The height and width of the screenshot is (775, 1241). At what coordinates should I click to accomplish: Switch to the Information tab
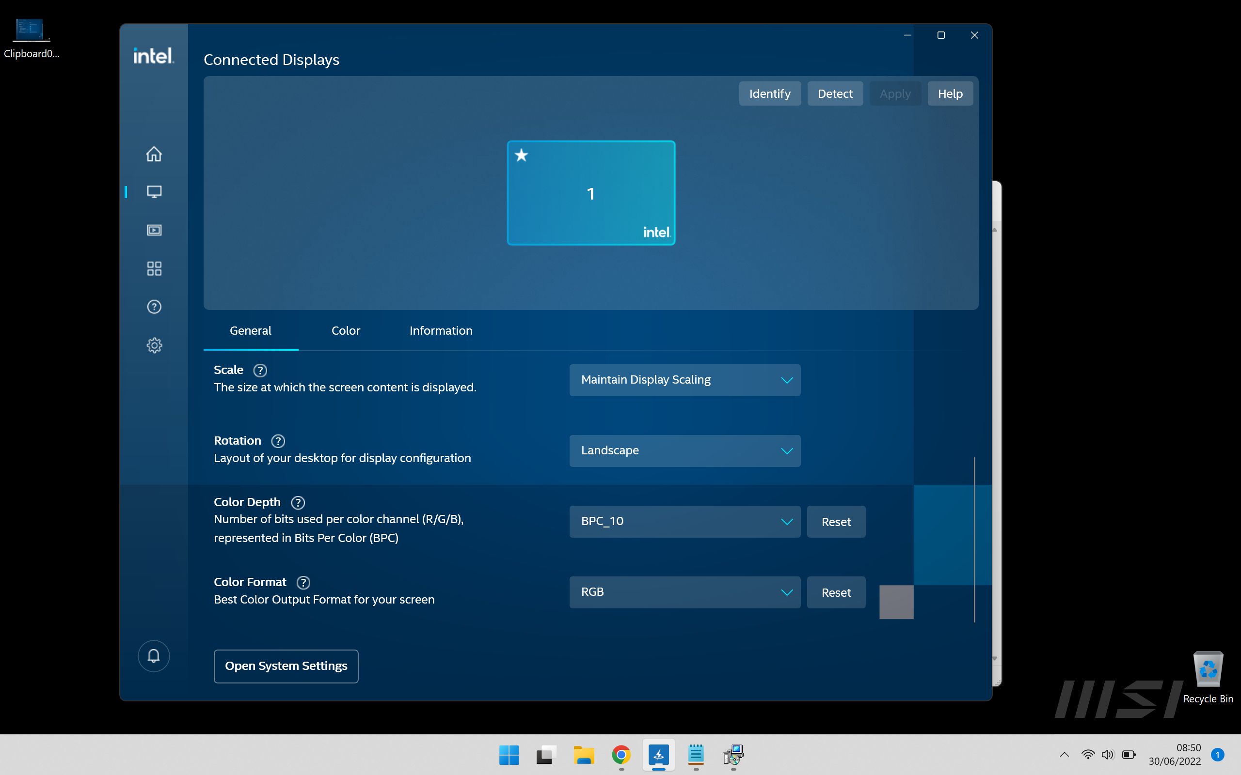[441, 331]
